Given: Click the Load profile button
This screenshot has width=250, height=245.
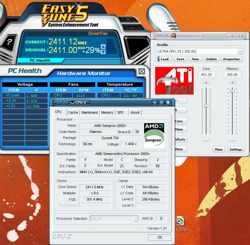Looking at the screenshot, I should coord(164,59).
